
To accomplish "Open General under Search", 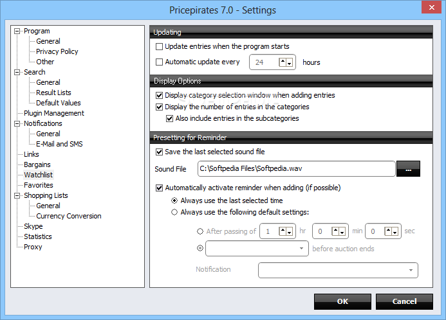I will point(48,83).
